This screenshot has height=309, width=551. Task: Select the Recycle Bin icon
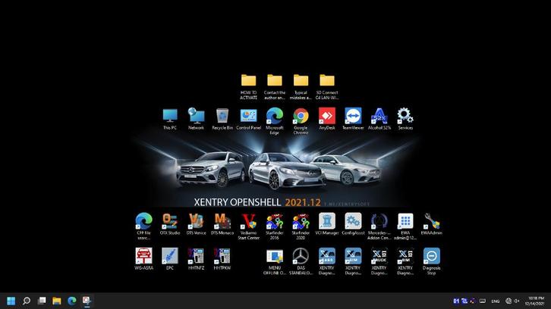click(x=222, y=116)
